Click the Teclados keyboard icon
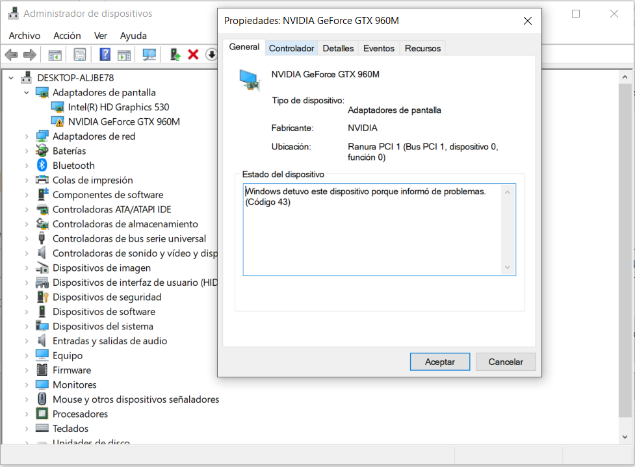The height and width of the screenshot is (467, 635). [x=42, y=428]
